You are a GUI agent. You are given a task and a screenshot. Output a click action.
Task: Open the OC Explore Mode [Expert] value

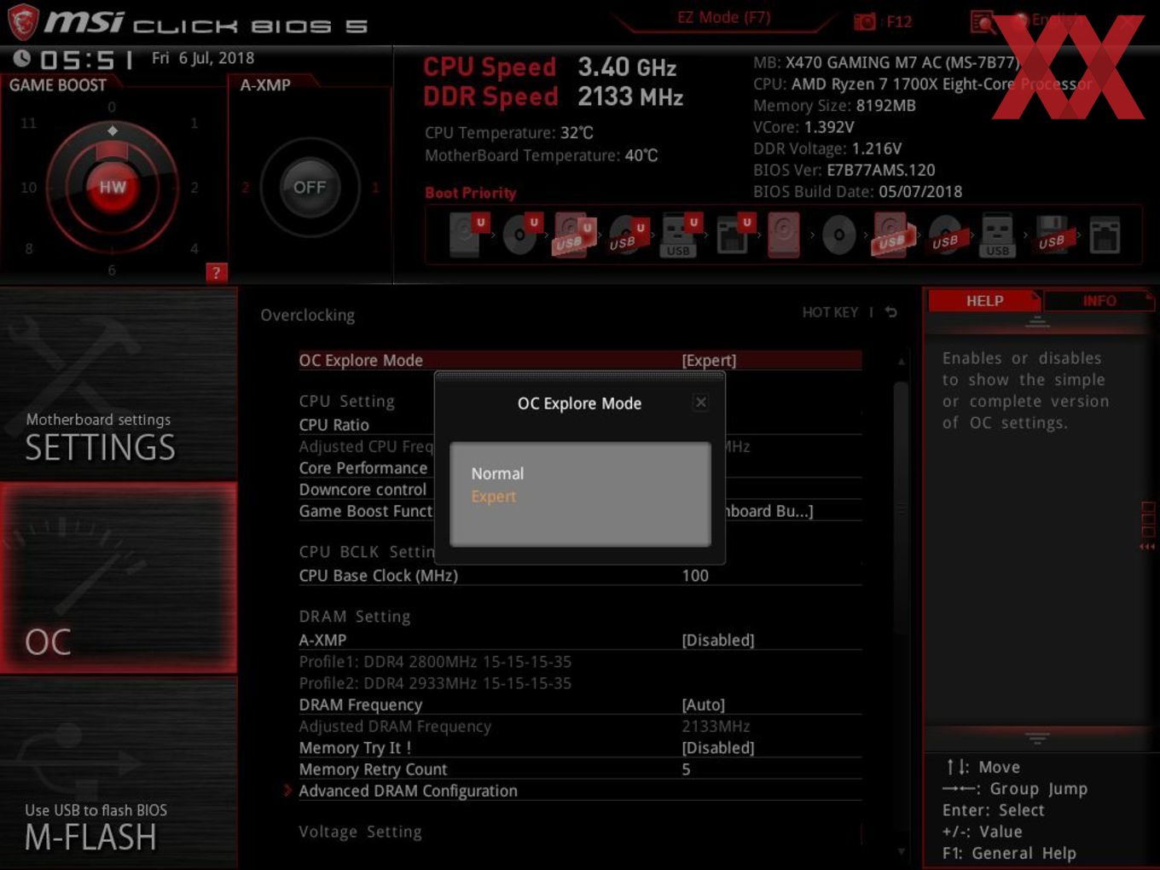point(709,360)
